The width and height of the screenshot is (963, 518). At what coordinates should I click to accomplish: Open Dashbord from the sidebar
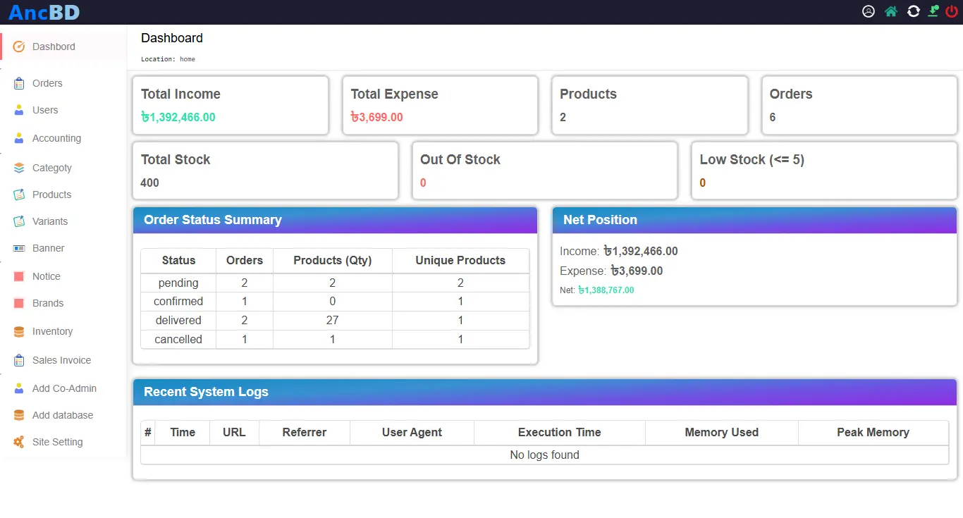tap(54, 47)
